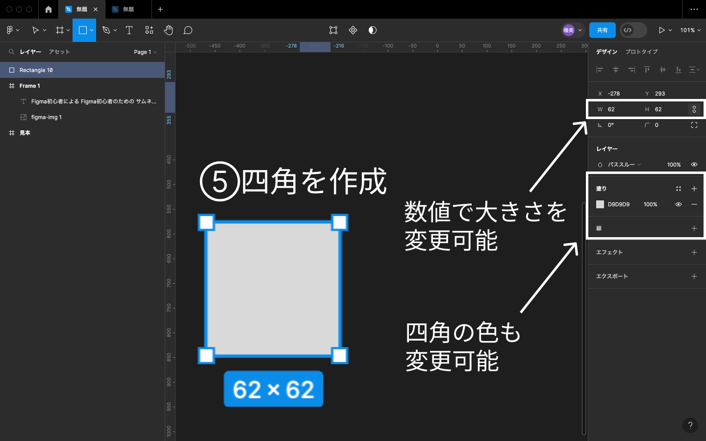Open the パススルー blend mode dropdown

point(624,165)
